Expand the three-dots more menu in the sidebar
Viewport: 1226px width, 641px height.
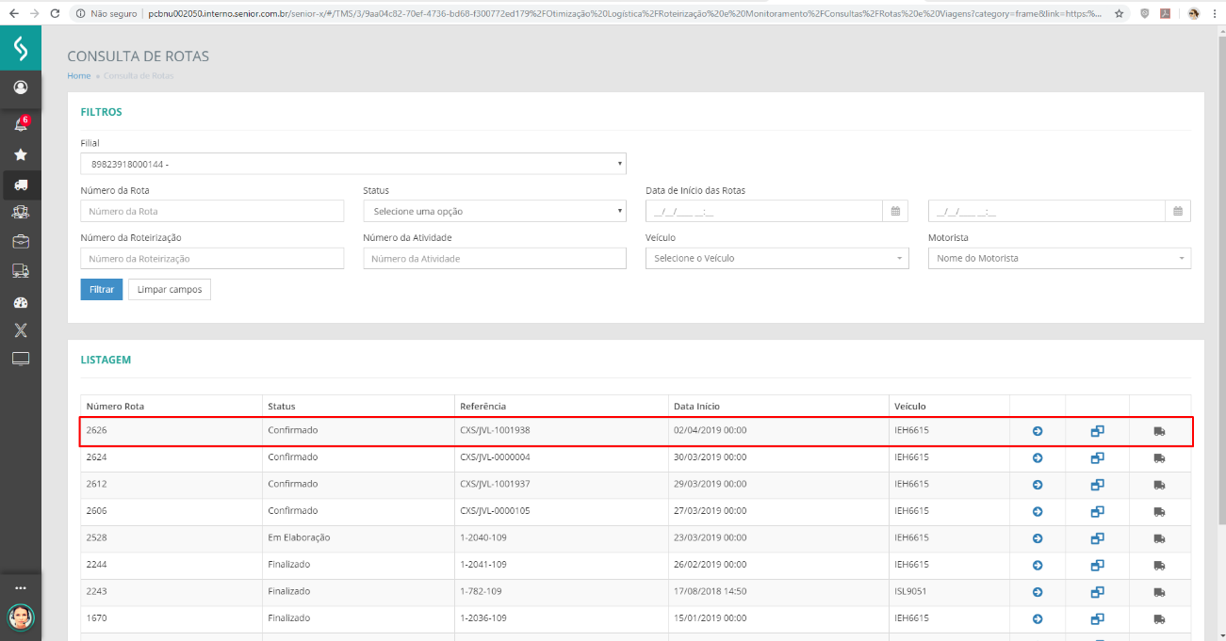pos(20,587)
